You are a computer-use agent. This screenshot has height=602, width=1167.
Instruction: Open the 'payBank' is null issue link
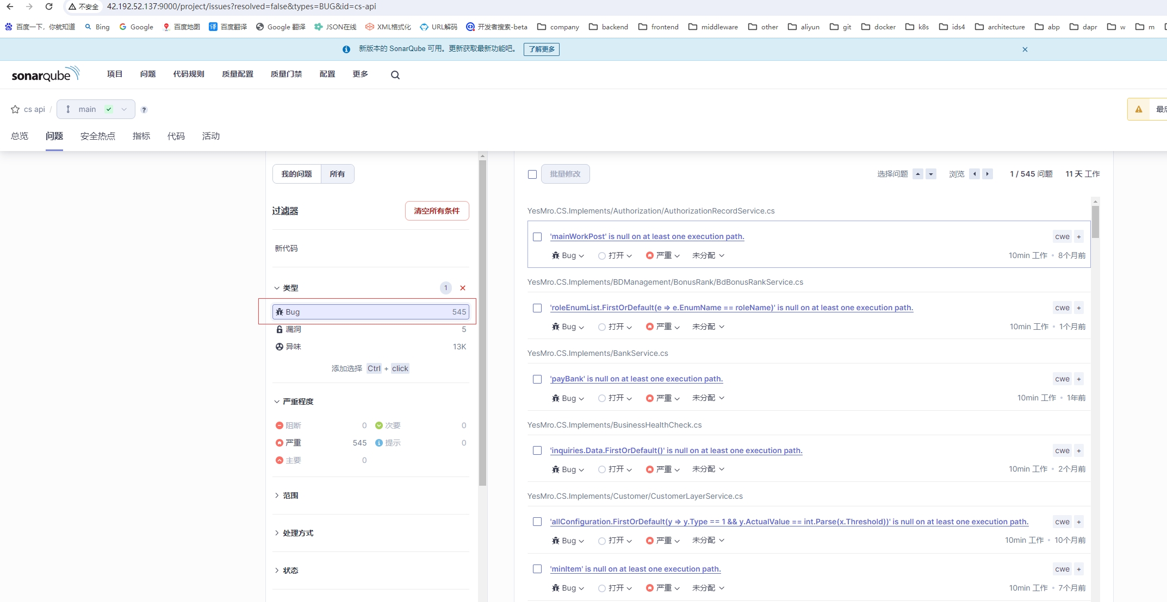[636, 379]
